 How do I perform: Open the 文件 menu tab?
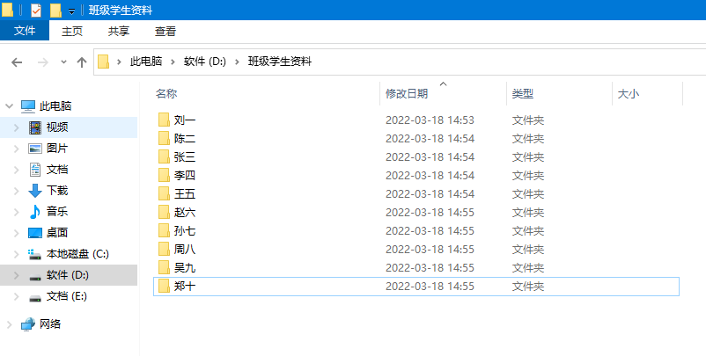click(25, 31)
